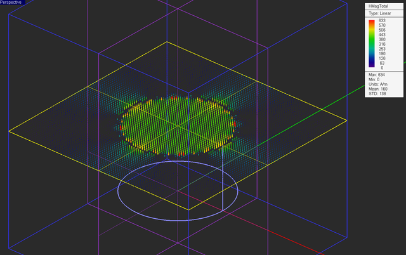406x255 pixels.
Task: Click the rainbow color scale bar
Action: click(372, 44)
